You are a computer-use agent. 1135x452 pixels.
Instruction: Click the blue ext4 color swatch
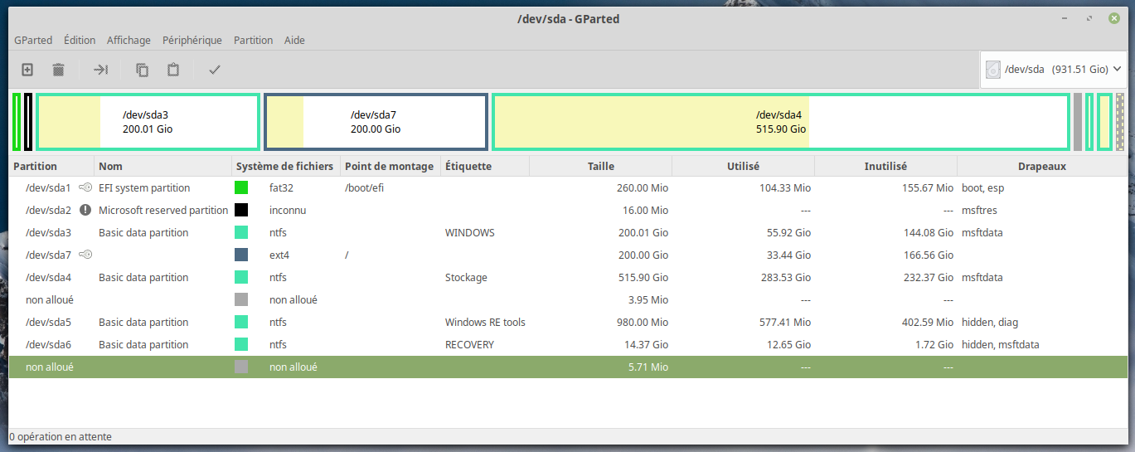(241, 255)
